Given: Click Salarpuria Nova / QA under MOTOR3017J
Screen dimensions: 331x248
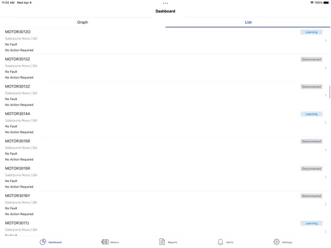Looking at the screenshot, I should coord(21,229).
